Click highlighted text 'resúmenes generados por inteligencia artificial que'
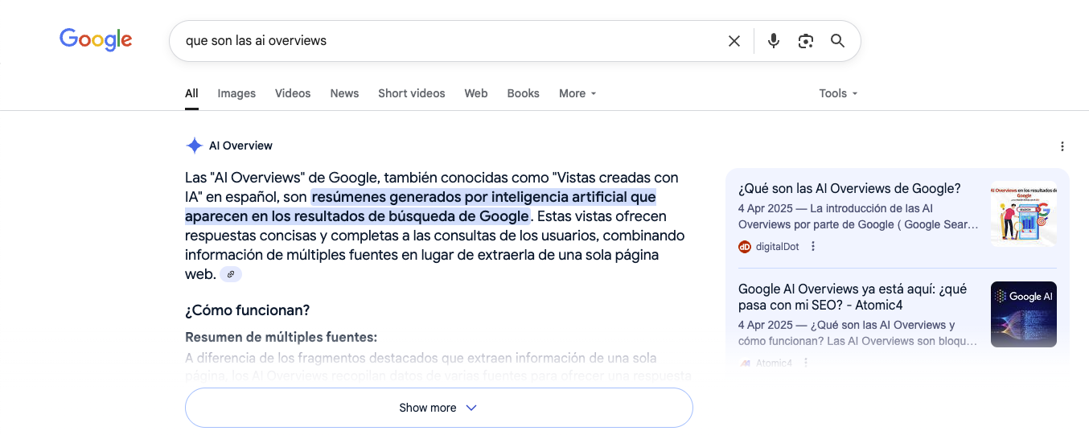Screen dimensions: 1089x435 pyautogui.click(x=483, y=197)
